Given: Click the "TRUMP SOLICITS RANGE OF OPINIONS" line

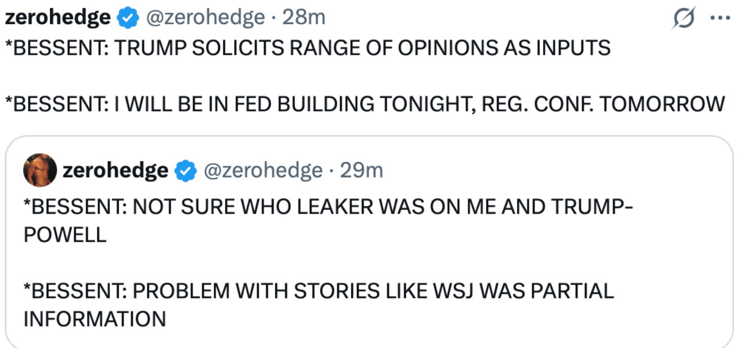Looking at the screenshot, I should [x=307, y=48].
